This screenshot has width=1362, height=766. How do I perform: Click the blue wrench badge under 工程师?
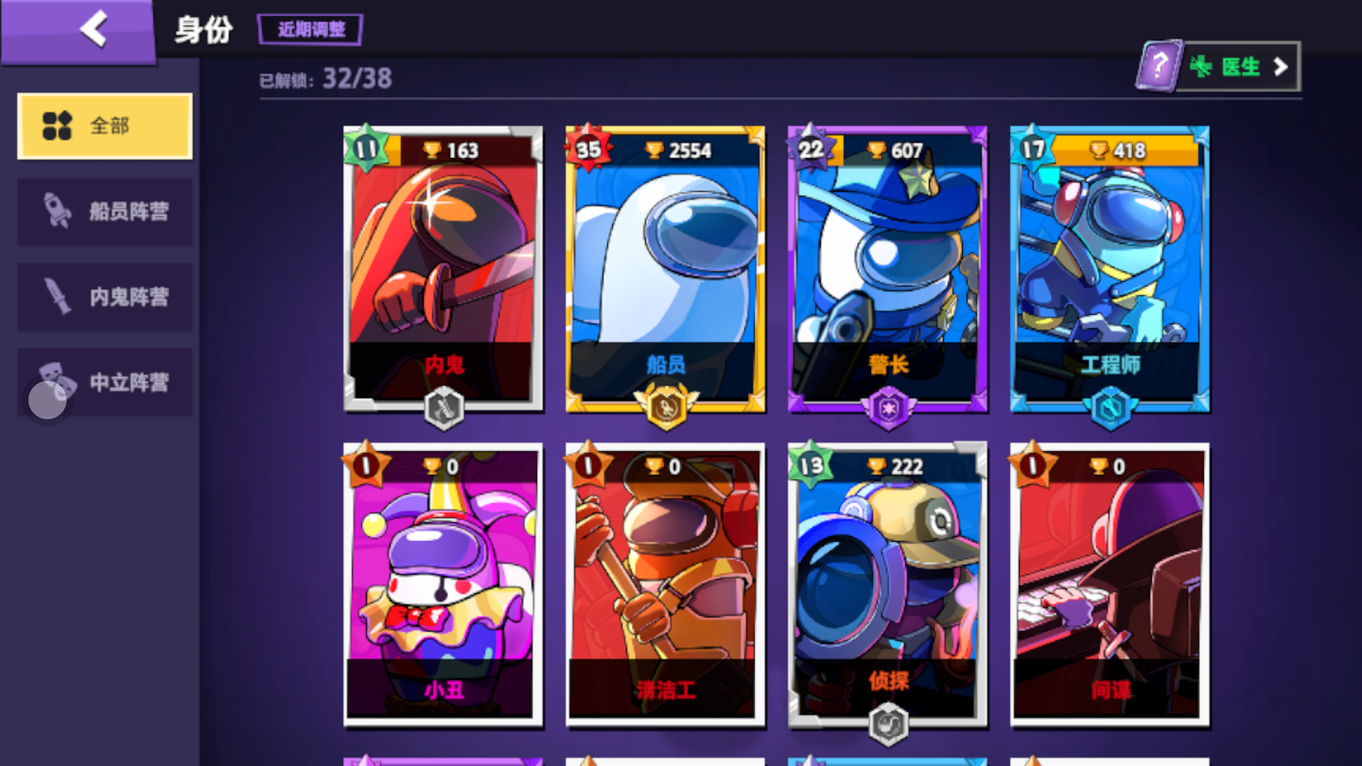(1110, 409)
